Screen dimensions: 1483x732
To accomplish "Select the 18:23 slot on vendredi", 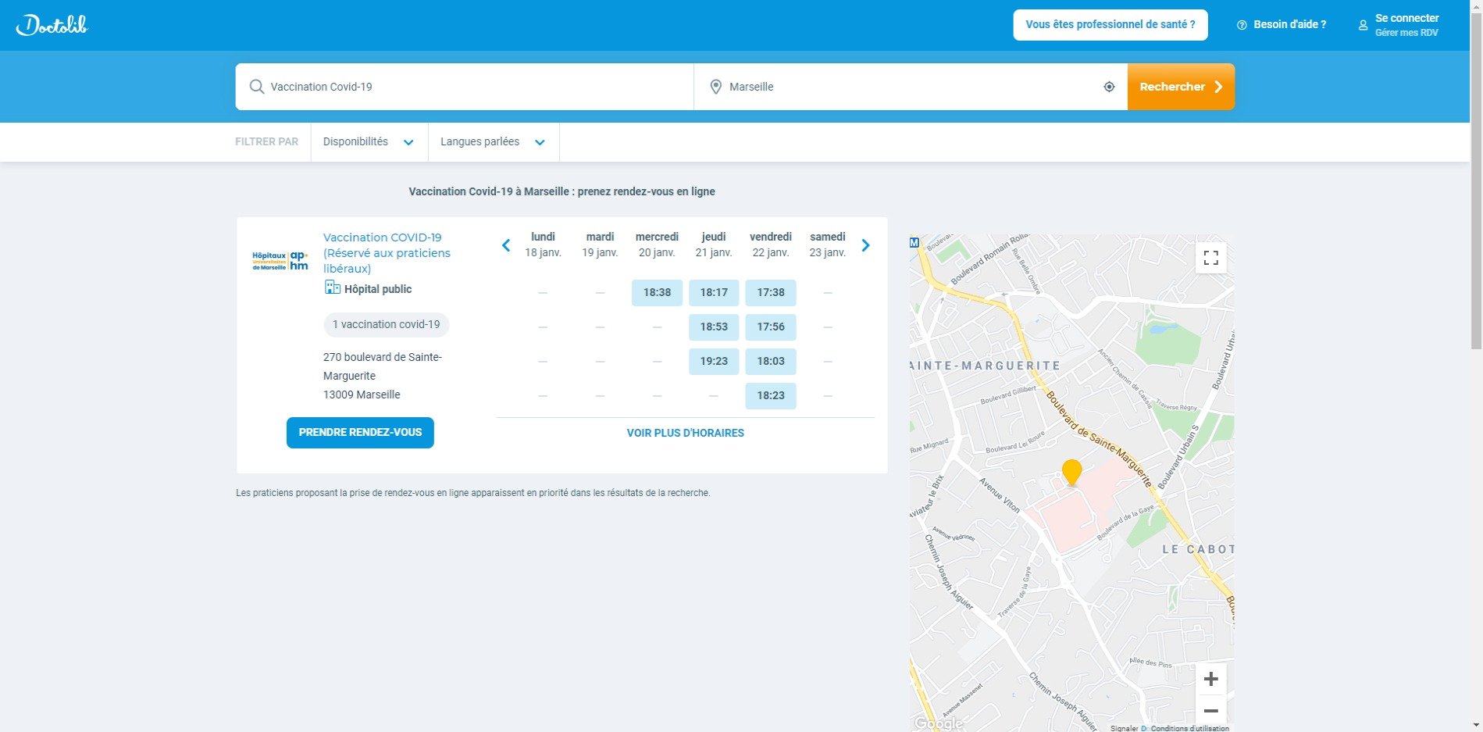I will (771, 396).
